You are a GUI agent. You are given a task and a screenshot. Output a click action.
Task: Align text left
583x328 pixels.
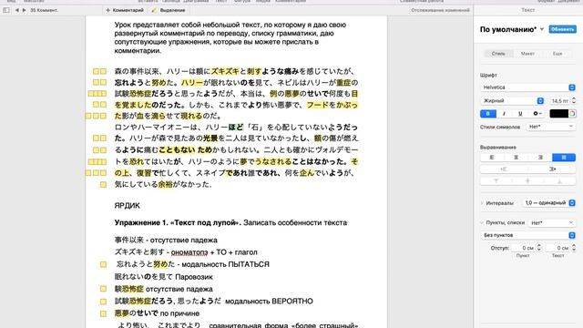[x=492, y=158]
